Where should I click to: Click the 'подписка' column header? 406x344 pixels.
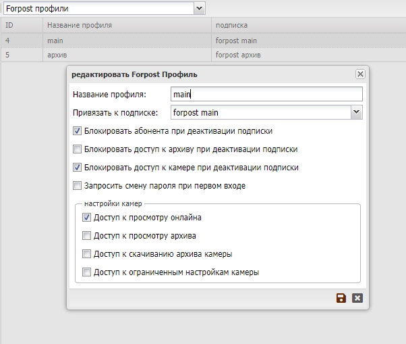[308, 25]
